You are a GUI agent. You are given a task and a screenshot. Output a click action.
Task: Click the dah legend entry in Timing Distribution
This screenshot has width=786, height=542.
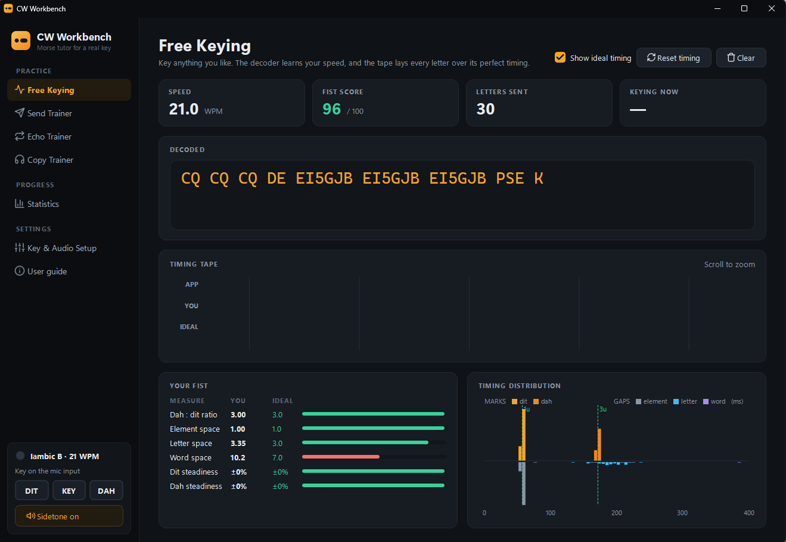(543, 401)
